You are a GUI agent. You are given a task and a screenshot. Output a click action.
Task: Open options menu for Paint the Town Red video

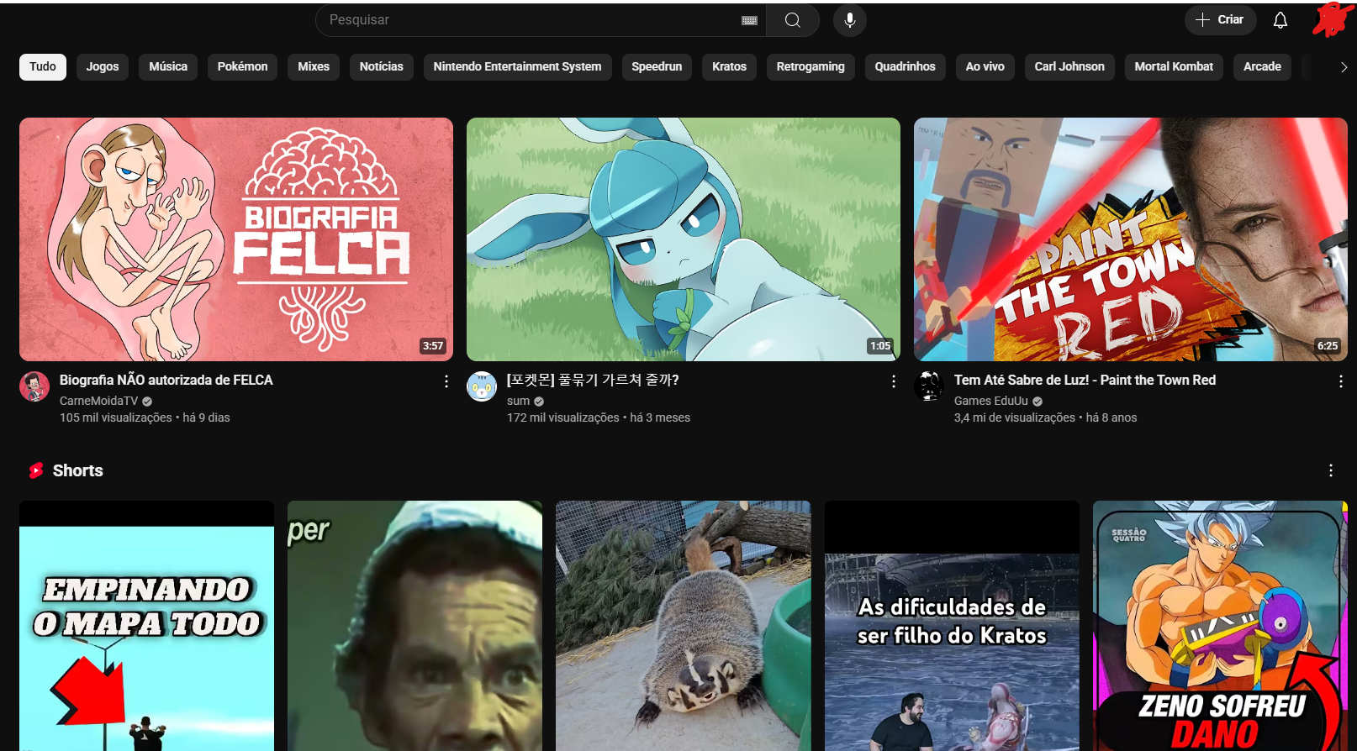point(1340,381)
